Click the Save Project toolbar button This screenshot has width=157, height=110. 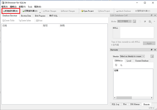[x=104, y=11]
